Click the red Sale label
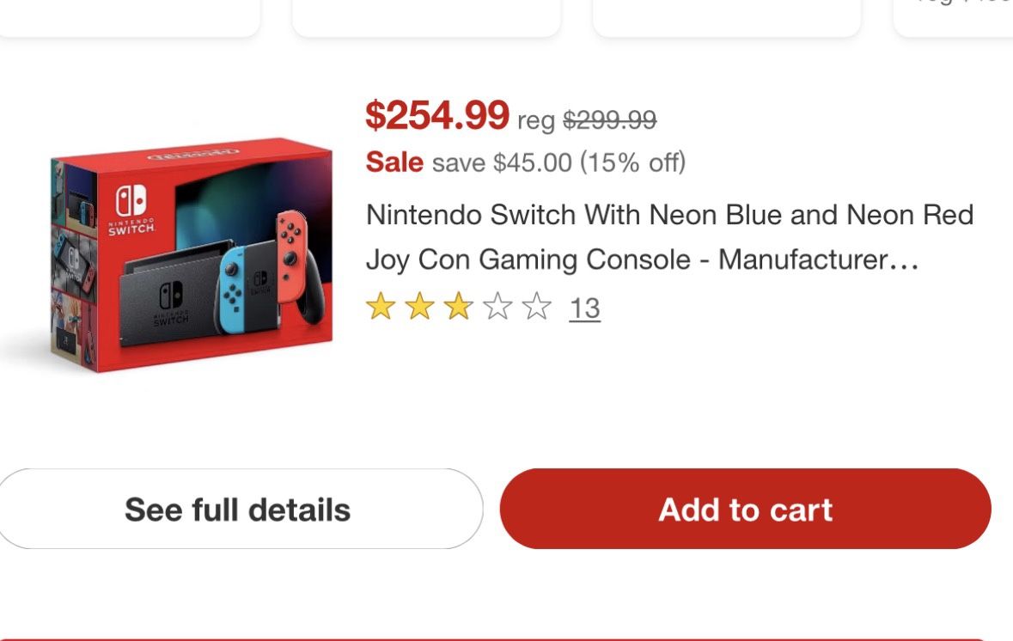Screen dimensions: 1013x641 click(394, 162)
